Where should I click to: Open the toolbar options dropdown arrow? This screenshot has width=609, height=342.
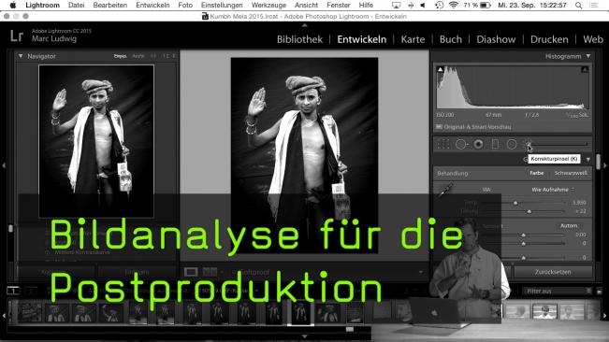pyautogui.click(x=421, y=272)
